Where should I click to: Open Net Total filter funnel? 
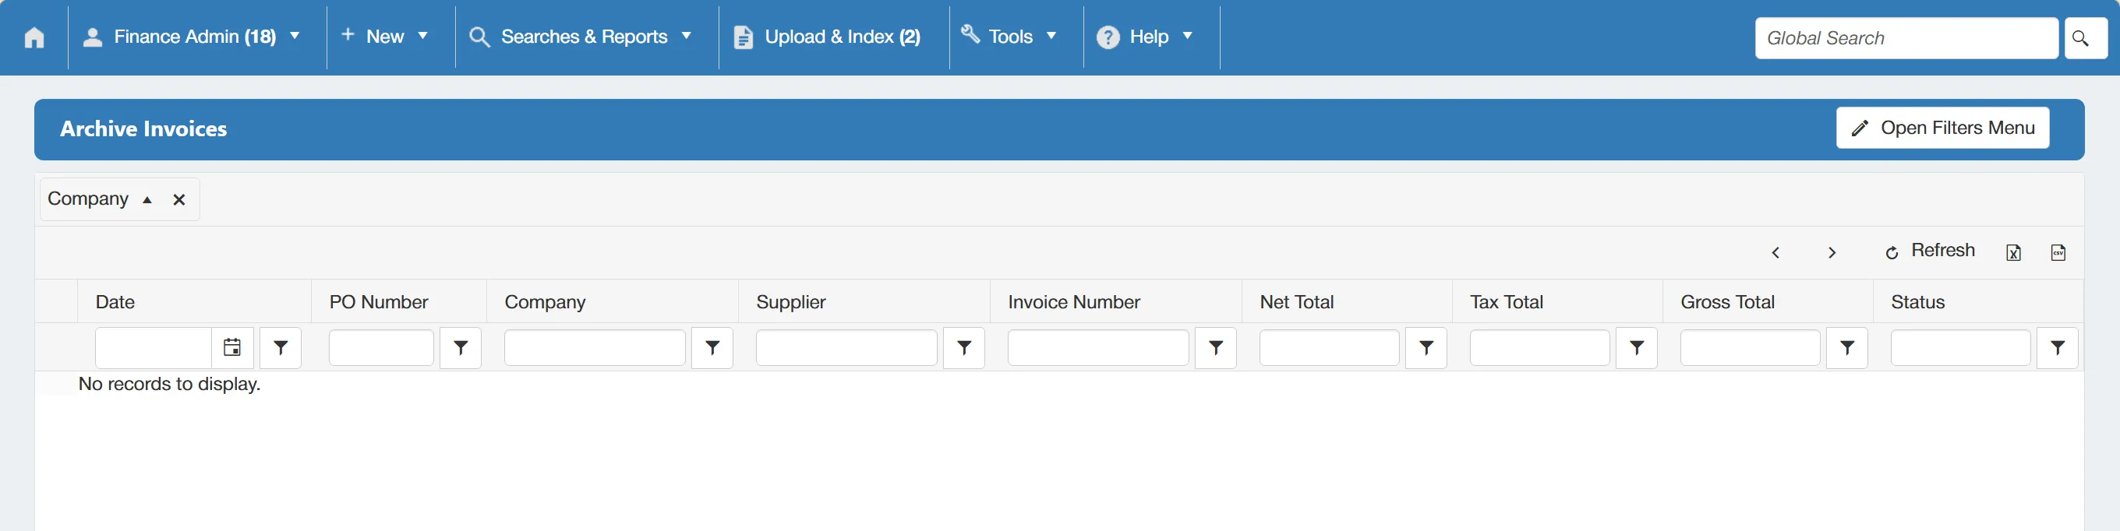[1427, 348]
